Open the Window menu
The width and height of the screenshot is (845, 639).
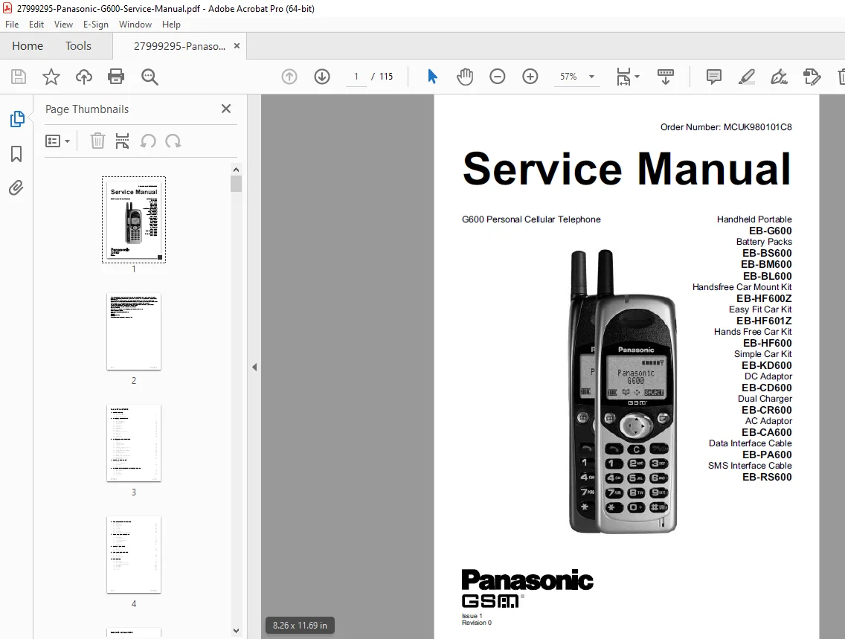pos(135,25)
